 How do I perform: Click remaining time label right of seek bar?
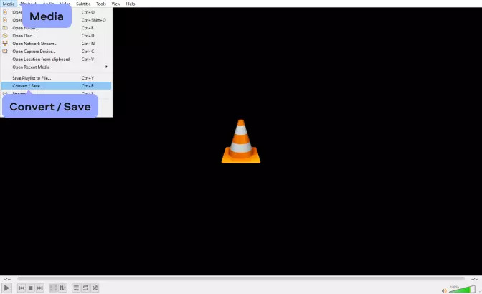pyautogui.click(x=475, y=279)
